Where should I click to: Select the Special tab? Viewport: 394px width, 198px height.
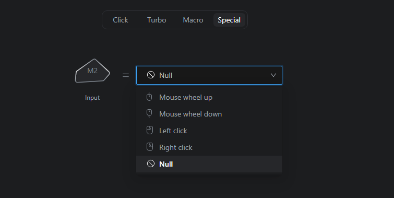[x=229, y=20]
